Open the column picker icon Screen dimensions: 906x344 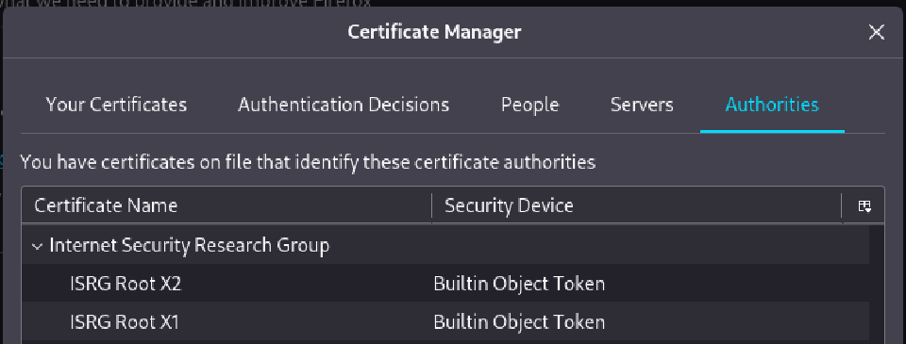[x=864, y=206]
